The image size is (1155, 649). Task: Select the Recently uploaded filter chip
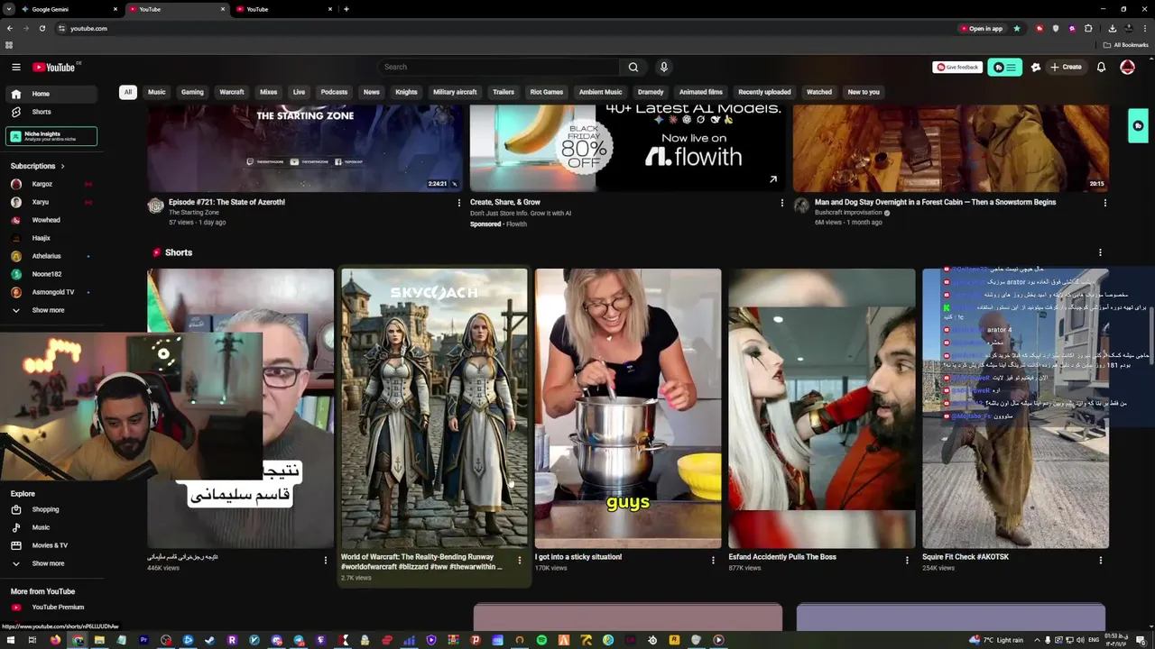tap(764, 92)
